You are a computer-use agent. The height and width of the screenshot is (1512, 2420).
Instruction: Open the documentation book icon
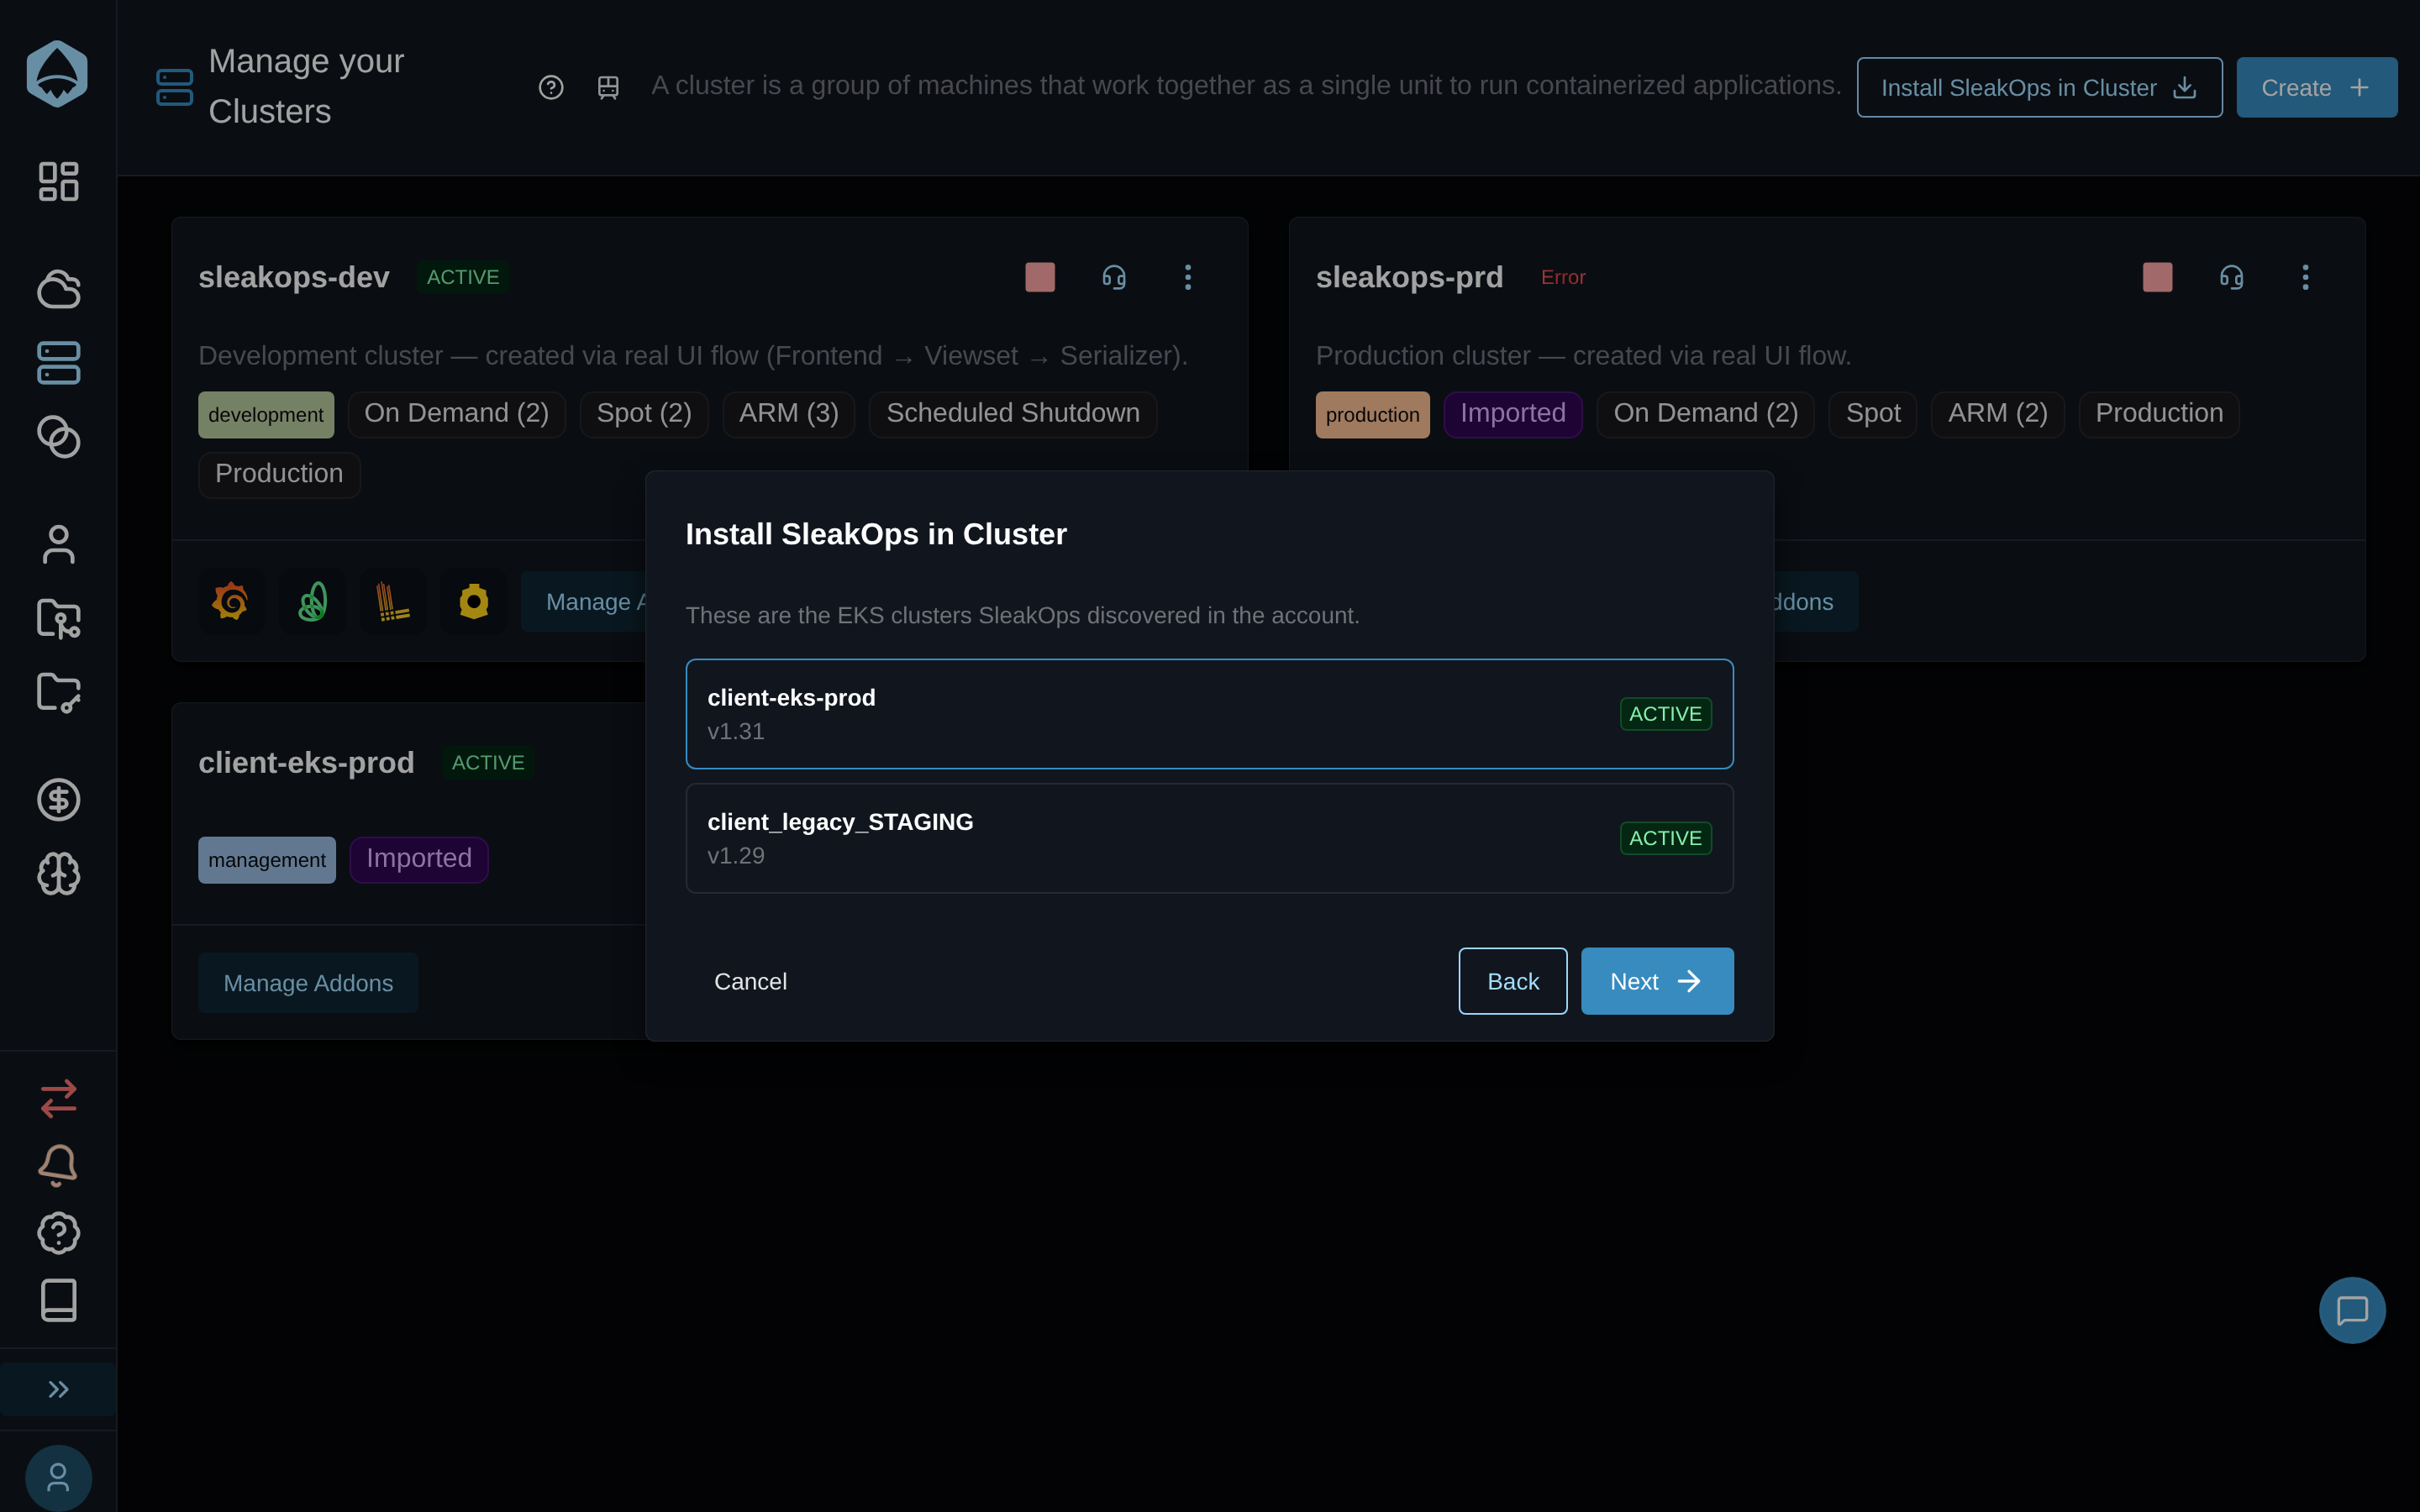[x=58, y=1300]
